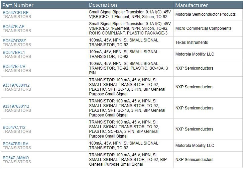Select the BC547-AMMO part link
The image size is (243, 169).
pyautogui.click(x=16, y=158)
